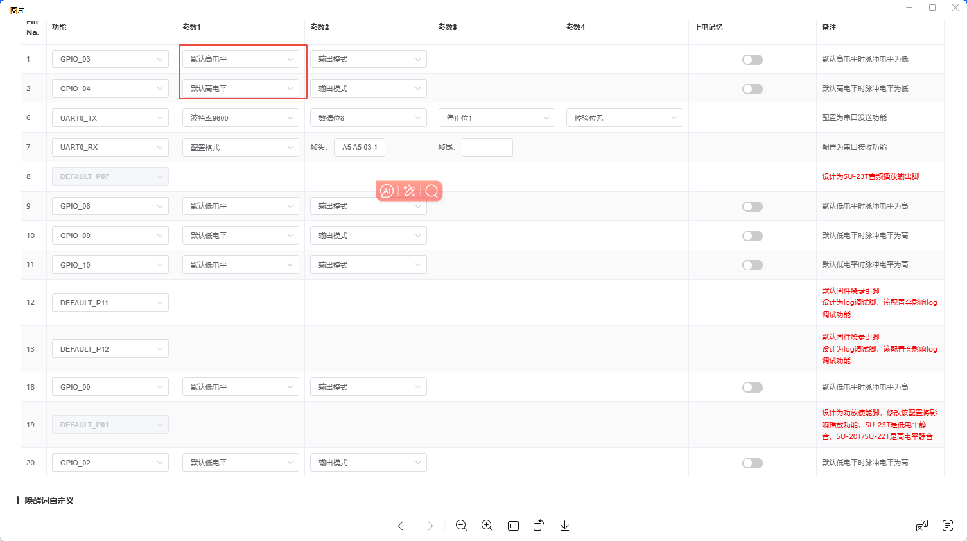Click the magic pen icon in floating toolbar
The height and width of the screenshot is (541, 967).
pos(409,191)
